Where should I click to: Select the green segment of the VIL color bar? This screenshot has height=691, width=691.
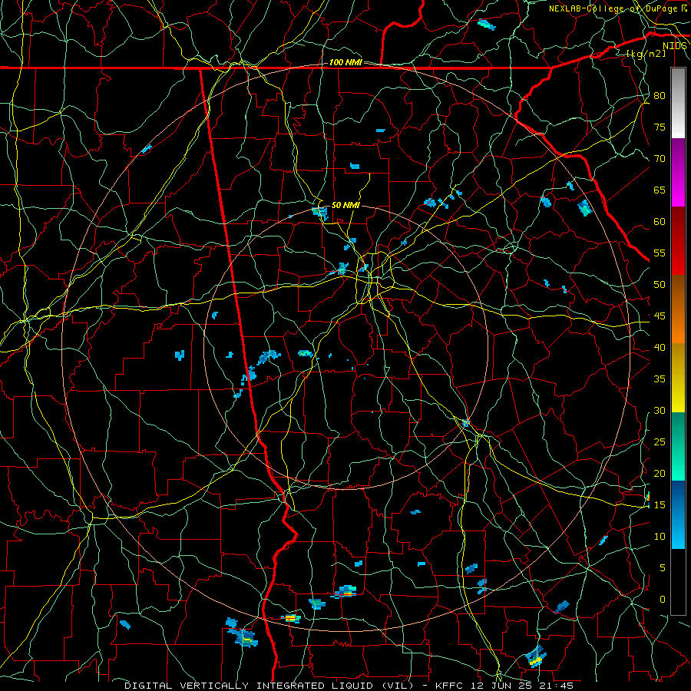(678, 446)
